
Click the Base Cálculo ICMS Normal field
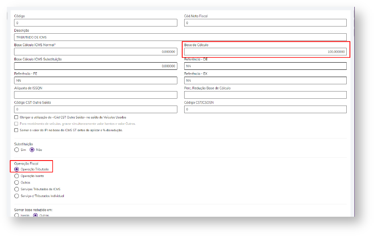[x=96, y=51]
